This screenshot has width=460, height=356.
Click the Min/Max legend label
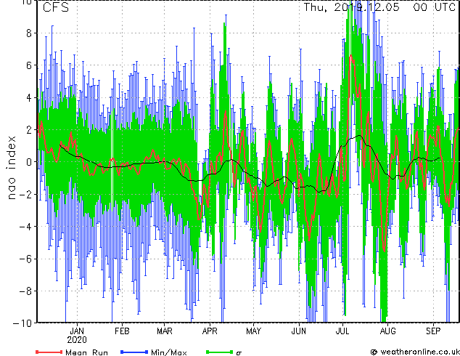168,352
